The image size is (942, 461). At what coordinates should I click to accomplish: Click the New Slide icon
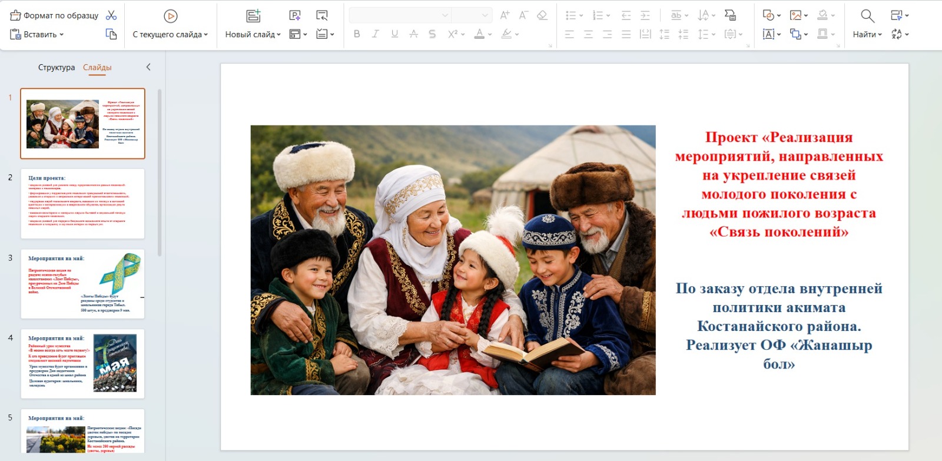[x=253, y=16]
